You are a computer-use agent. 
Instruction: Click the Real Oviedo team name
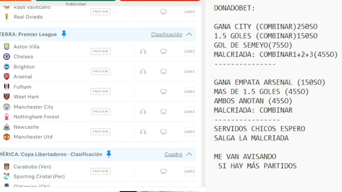pos(28,17)
